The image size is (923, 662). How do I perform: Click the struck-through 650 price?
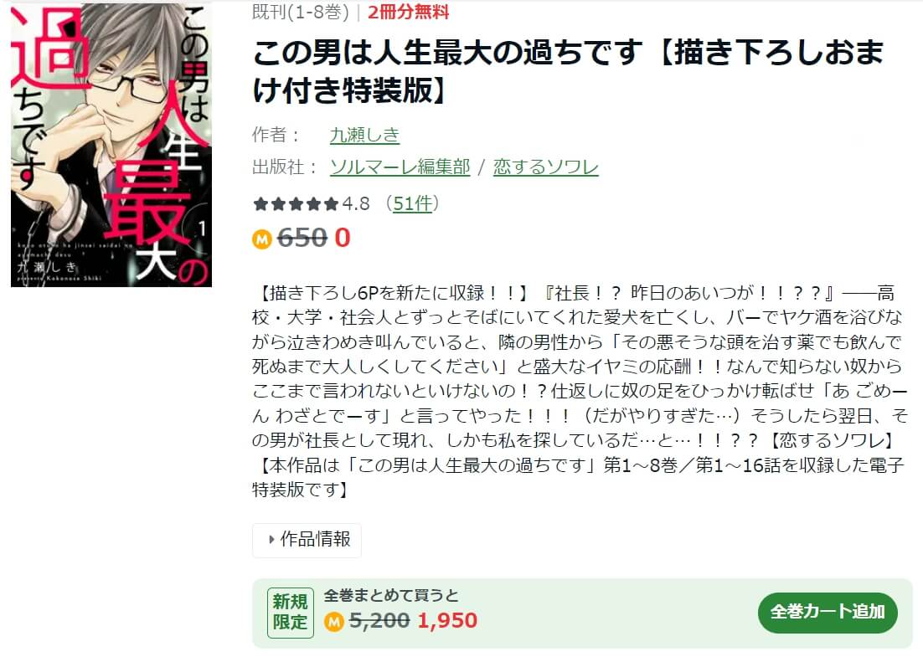pos(302,239)
